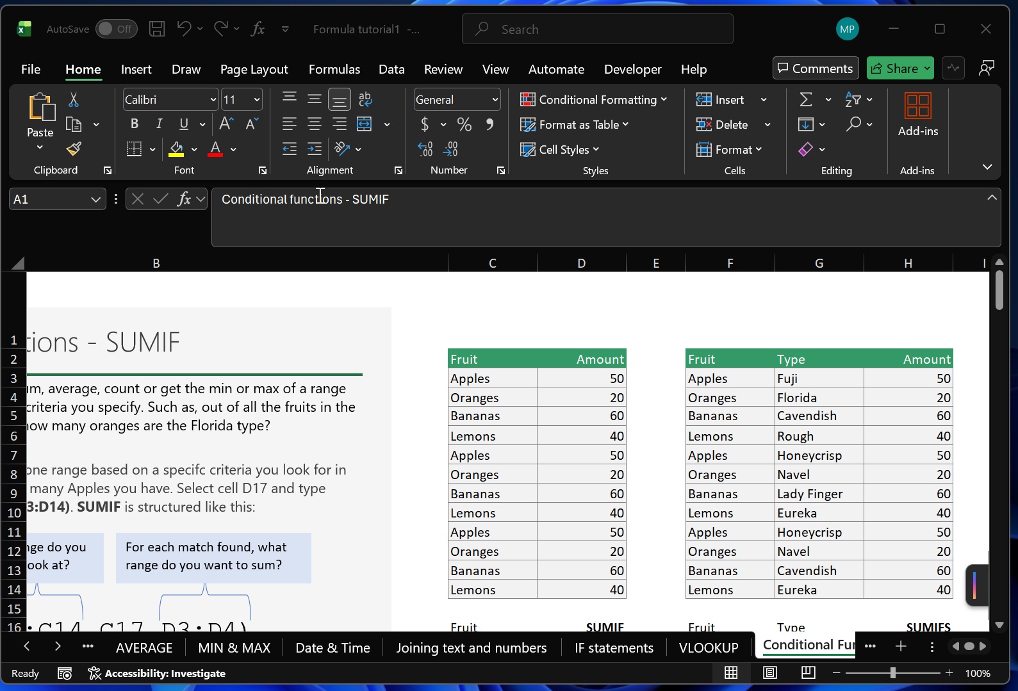Click the Delete button in Cells group

click(723, 124)
